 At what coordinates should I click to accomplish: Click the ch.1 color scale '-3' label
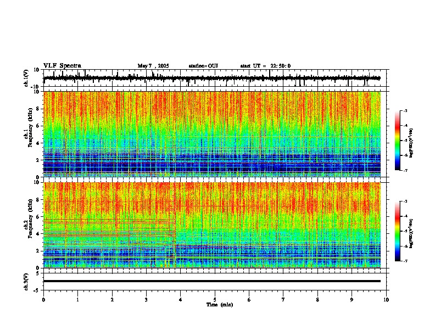tap(405, 110)
